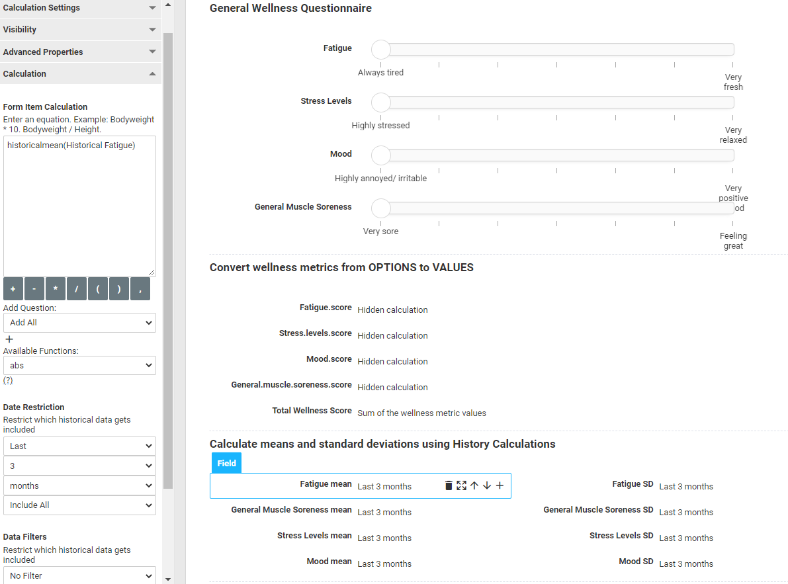This screenshot has height=584, width=788.
Task: Click the sidebar scroll down arrow
Action: pos(168,579)
